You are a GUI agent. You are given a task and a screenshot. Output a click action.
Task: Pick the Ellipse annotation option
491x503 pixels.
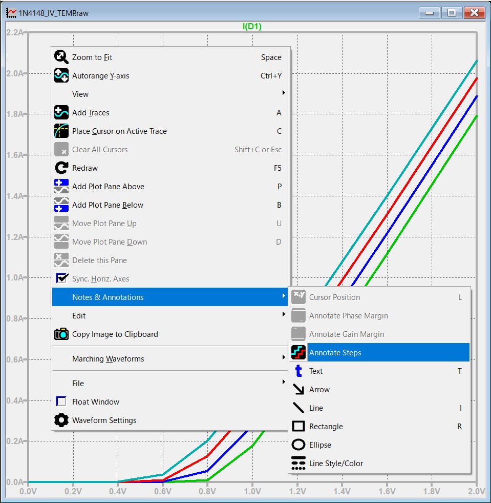click(320, 445)
